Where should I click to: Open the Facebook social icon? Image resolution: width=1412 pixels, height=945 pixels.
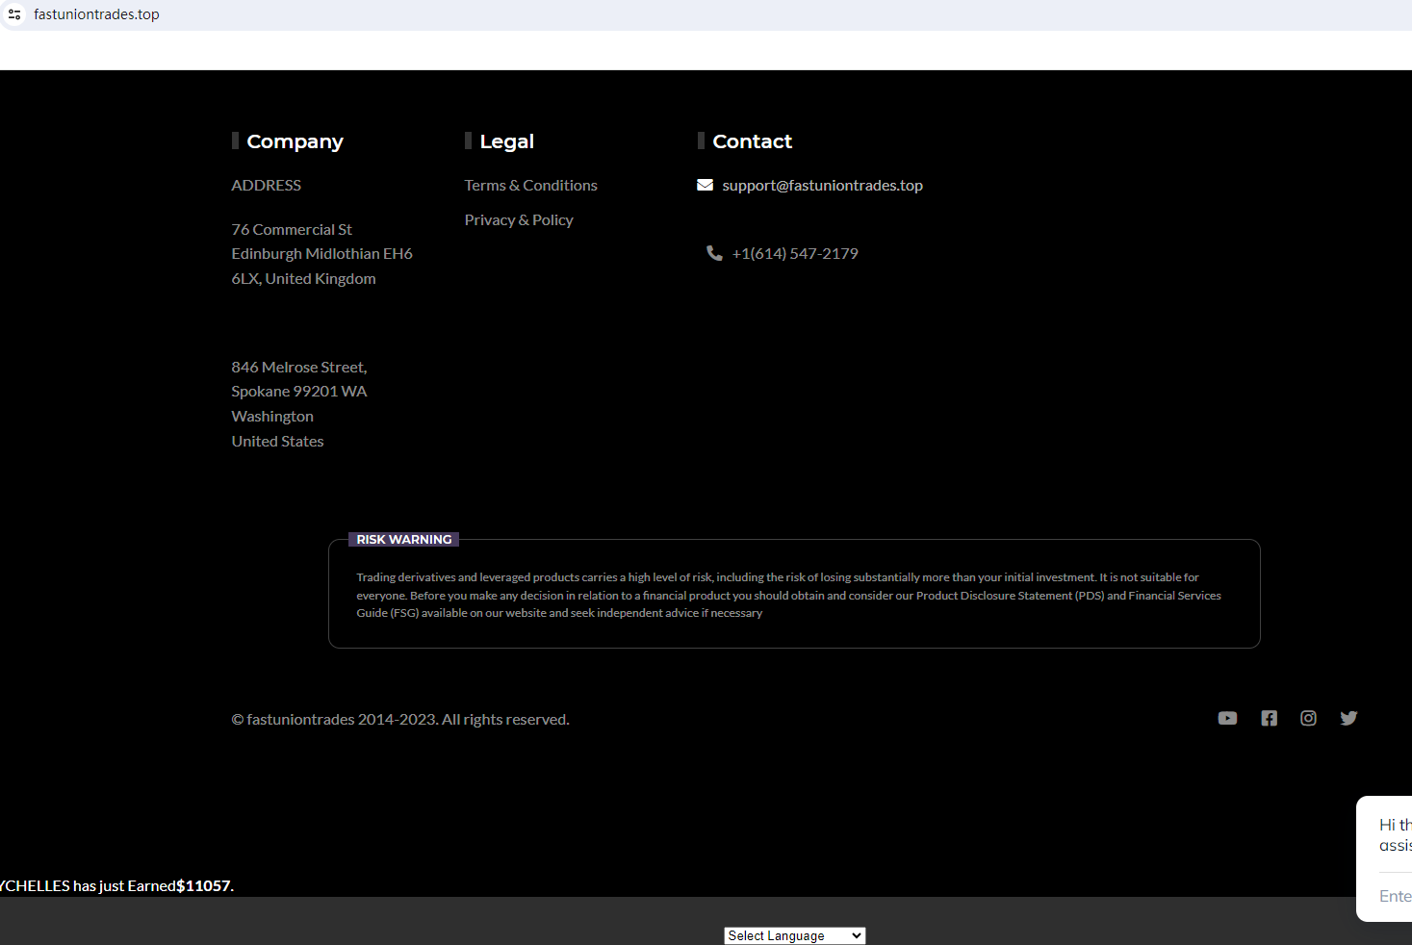1269,718
